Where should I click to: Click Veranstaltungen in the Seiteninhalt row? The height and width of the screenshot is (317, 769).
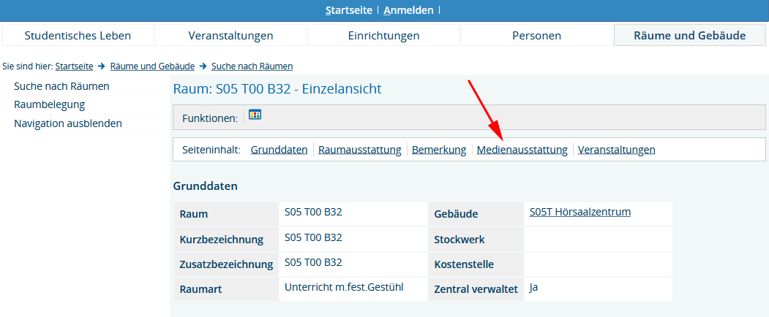[616, 150]
